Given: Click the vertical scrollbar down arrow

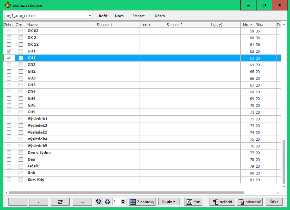Looking at the screenshot, I should coord(284,187).
